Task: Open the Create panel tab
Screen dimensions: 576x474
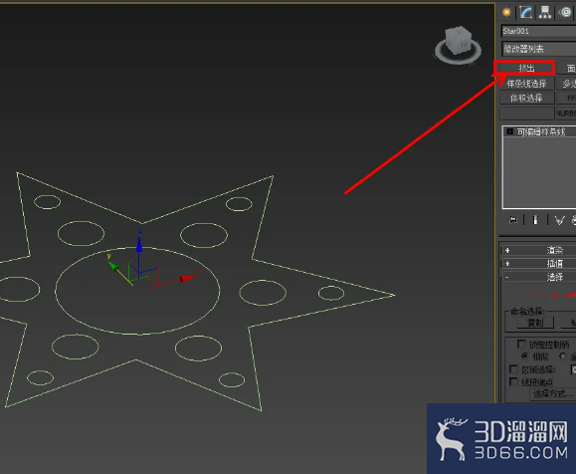Action: coord(506,13)
